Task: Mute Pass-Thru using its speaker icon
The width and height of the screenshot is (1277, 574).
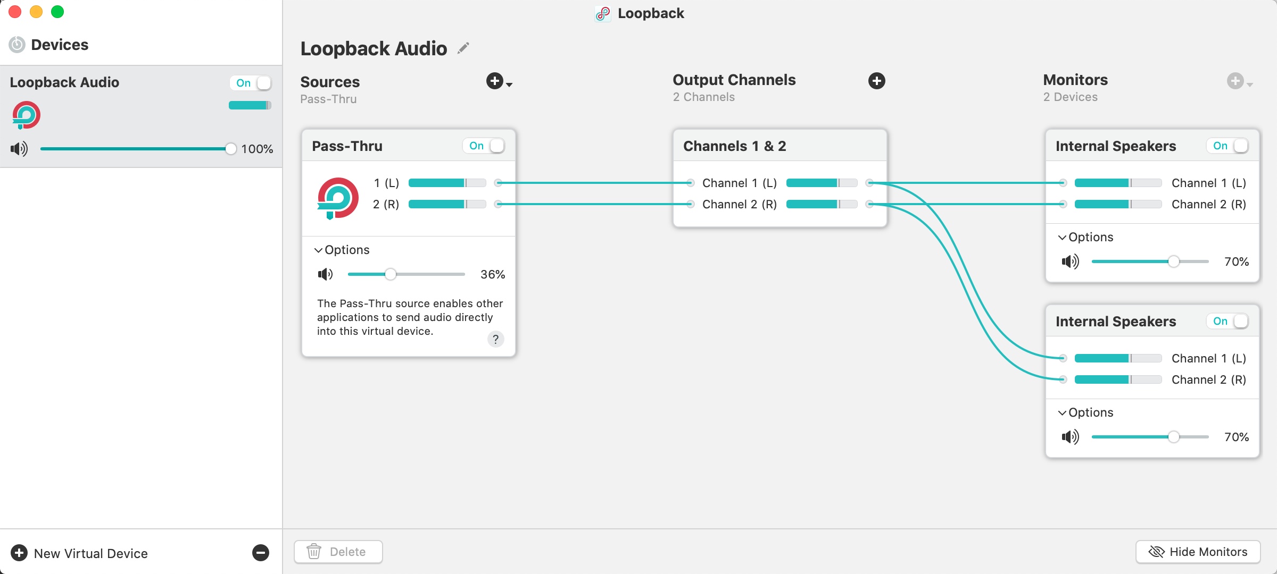Action: [326, 274]
